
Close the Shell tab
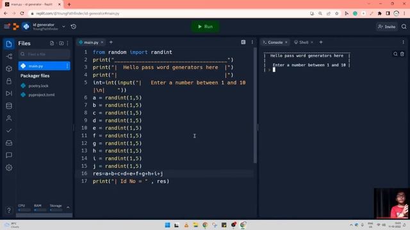pyautogui.click(x=312, y=42)
